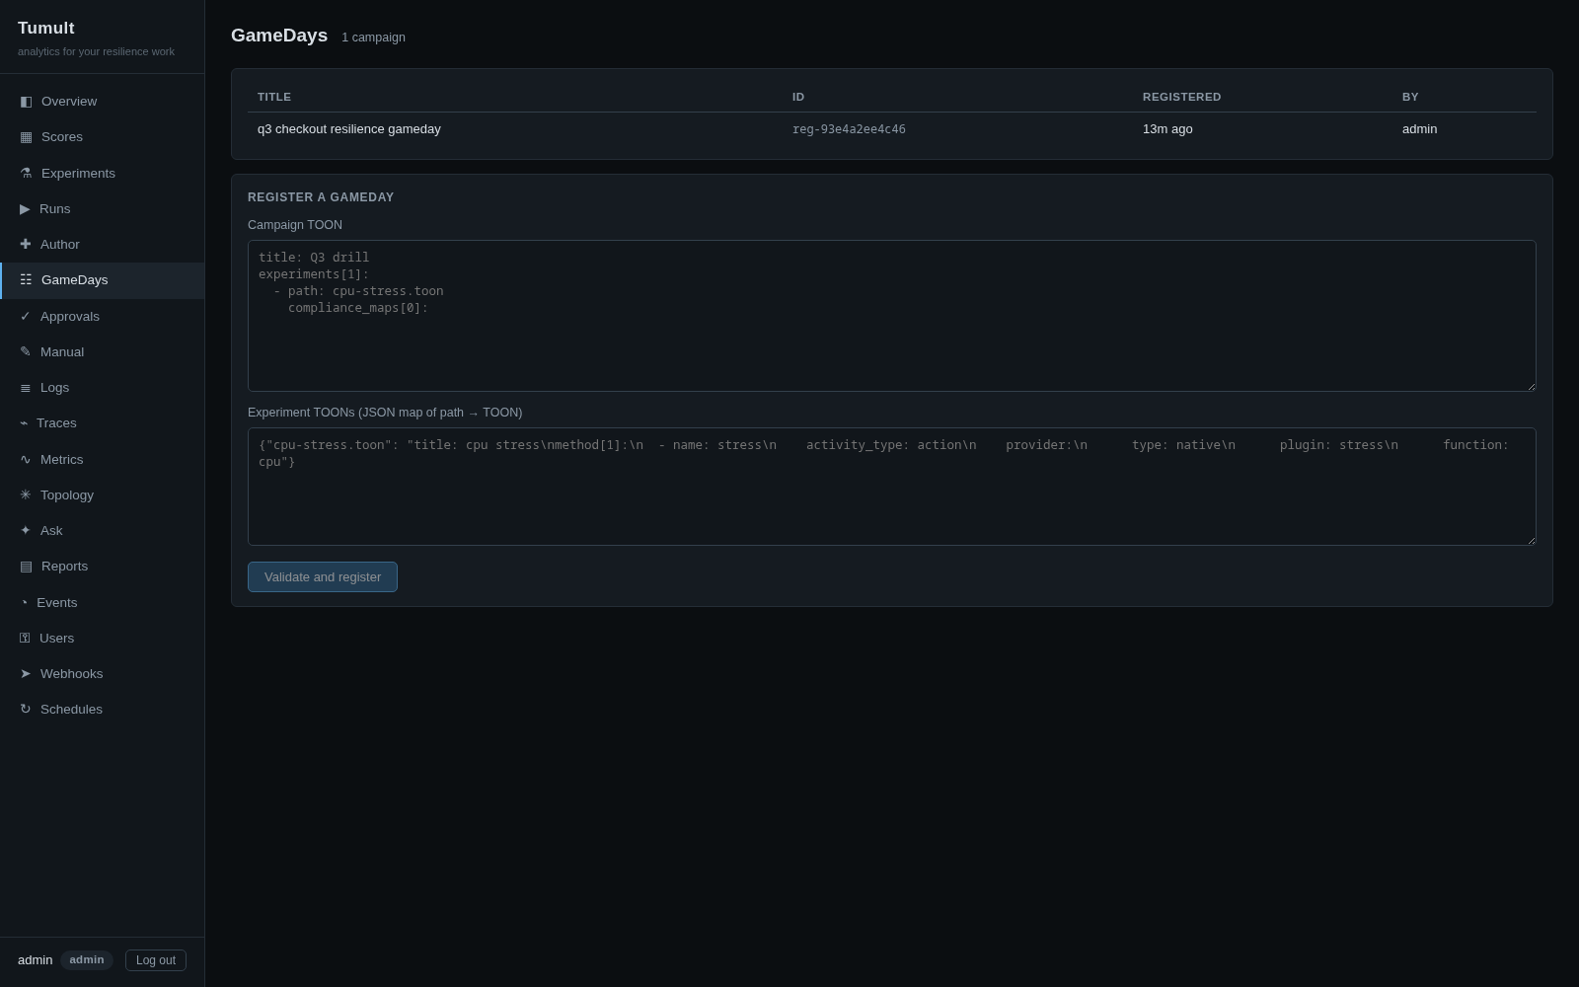
Task: Click the Scores grid icon
Action: pyautogui.click(x=26, y=136)
